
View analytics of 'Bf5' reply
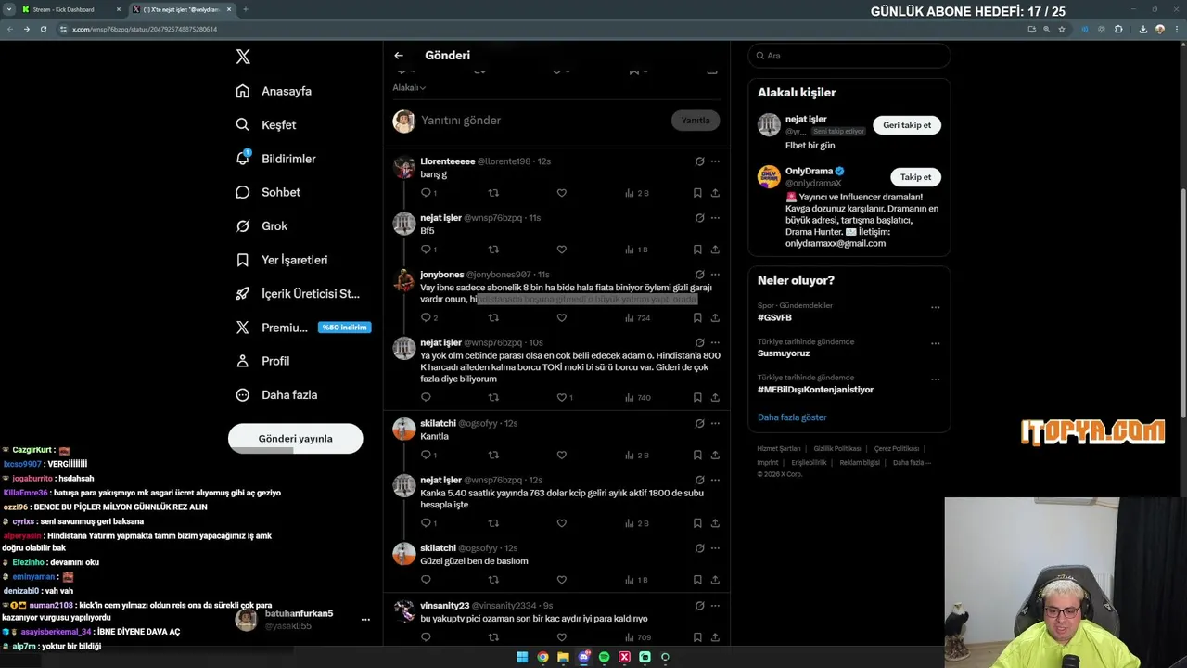pos(636,250)
